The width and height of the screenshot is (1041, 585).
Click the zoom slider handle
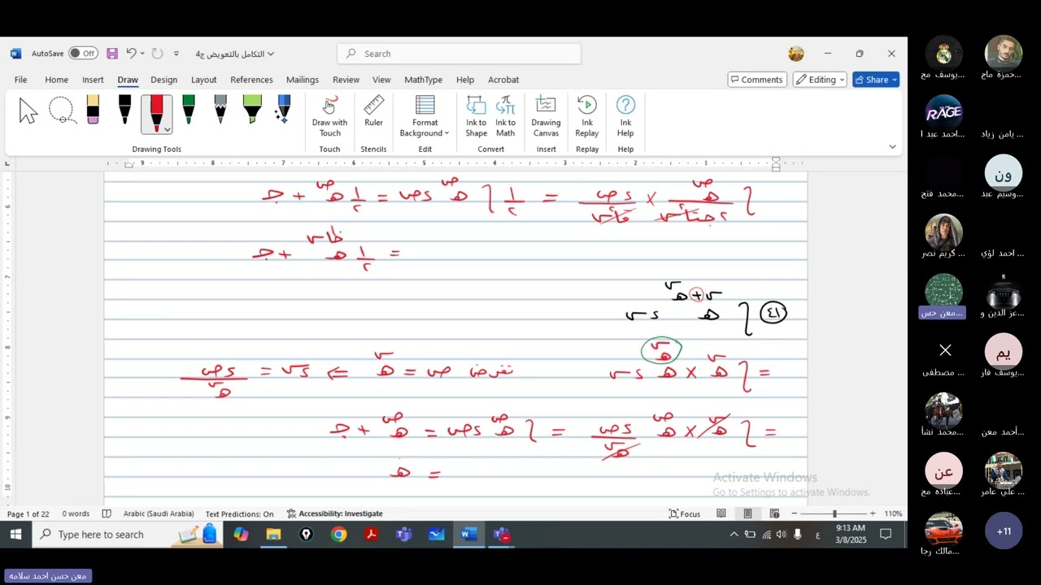pyautogui.click(x=834, y=513)
